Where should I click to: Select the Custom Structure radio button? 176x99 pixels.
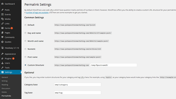point(25,65)
